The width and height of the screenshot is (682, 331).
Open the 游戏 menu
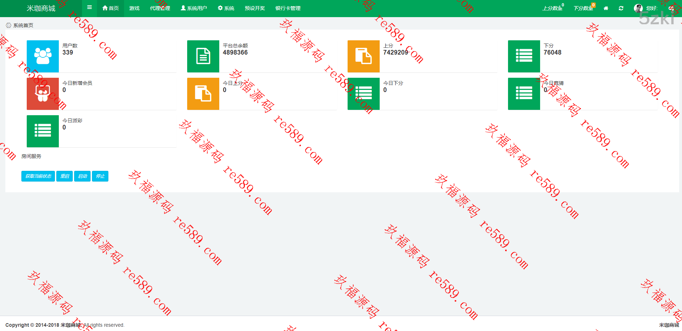tap(134, 8)
